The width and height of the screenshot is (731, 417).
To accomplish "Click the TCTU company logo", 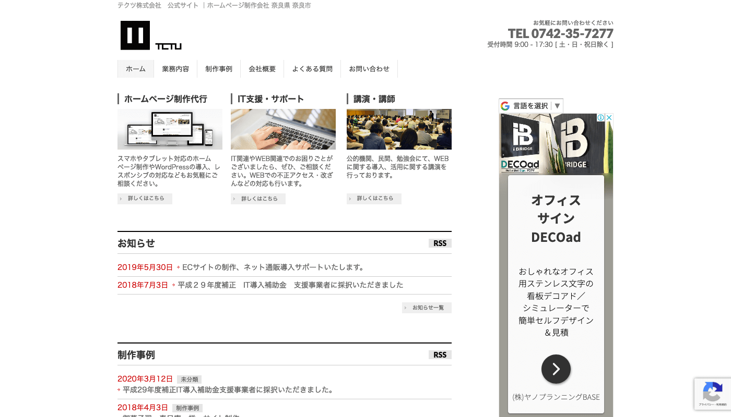I will click(x=150, y=35).
